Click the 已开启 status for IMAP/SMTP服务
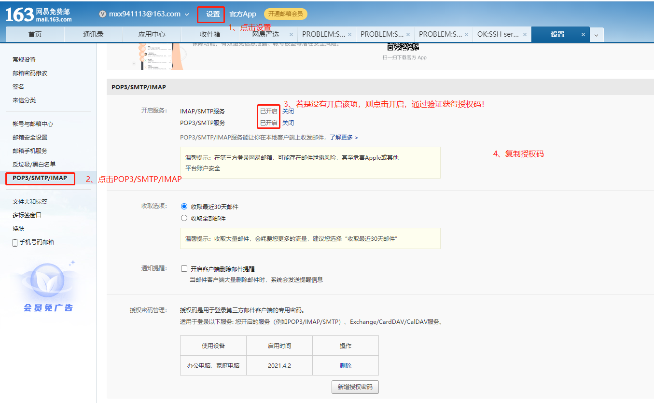The height and width of the screenshot is (403, 654). coord(269,111)
